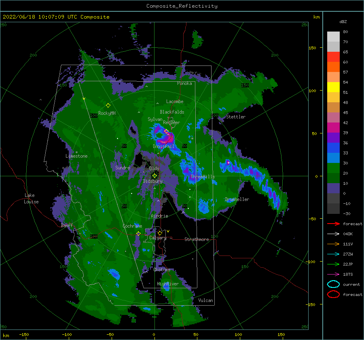Click the Calgary city label

(158, 238)
